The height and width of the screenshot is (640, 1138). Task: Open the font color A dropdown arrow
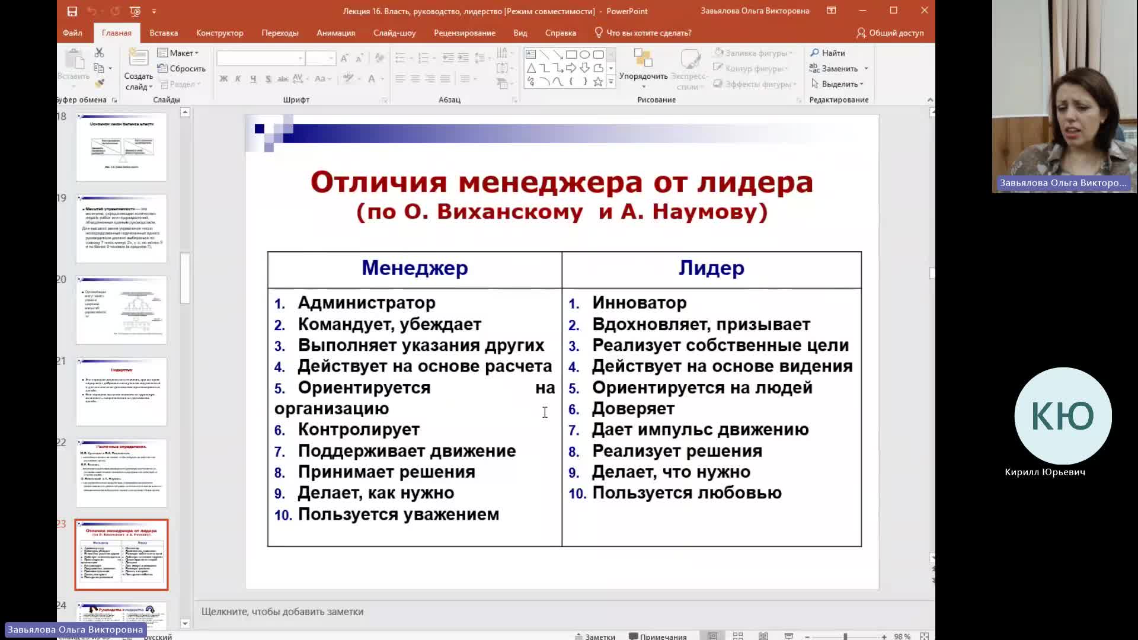coord(382,78)
